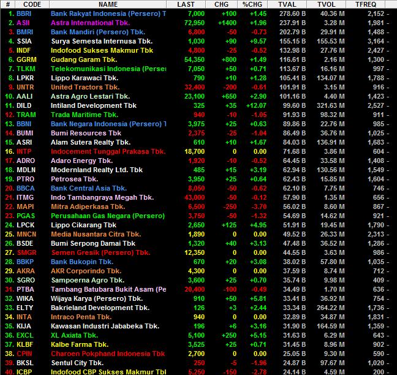Select stock code ASII

tap(23, 23)
